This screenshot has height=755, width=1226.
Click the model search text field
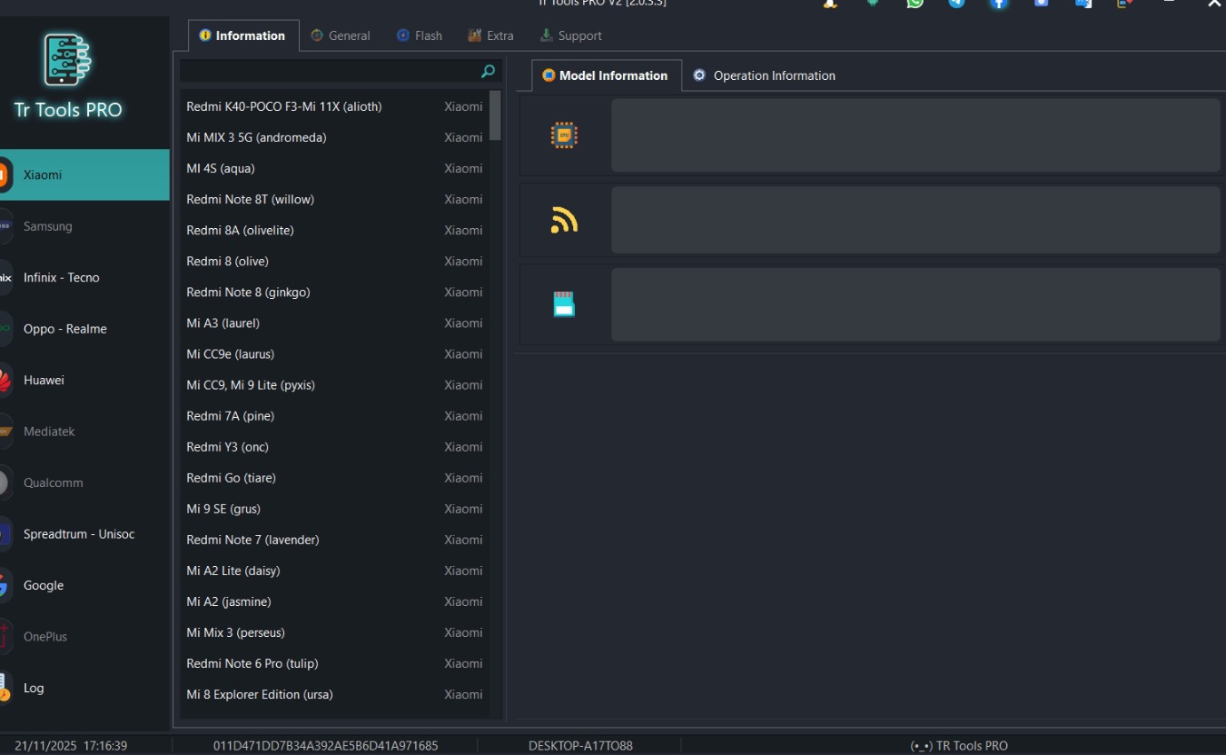point(327,71)
